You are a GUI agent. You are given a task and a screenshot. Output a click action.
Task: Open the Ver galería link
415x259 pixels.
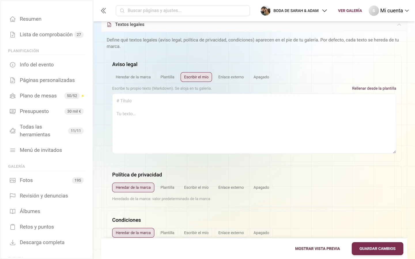click(350, 11)
